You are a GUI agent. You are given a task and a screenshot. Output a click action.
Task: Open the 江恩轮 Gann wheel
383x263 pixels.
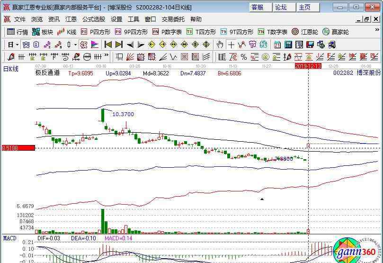[x=305, y=32]
